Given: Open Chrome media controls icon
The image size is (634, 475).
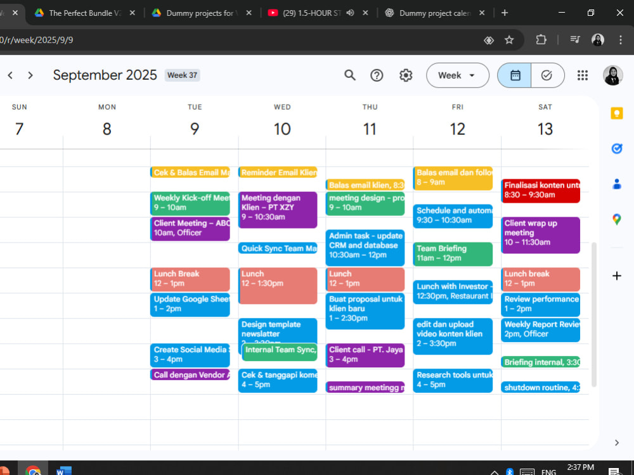Looking at the screenshot, I should tap(574, 39).
